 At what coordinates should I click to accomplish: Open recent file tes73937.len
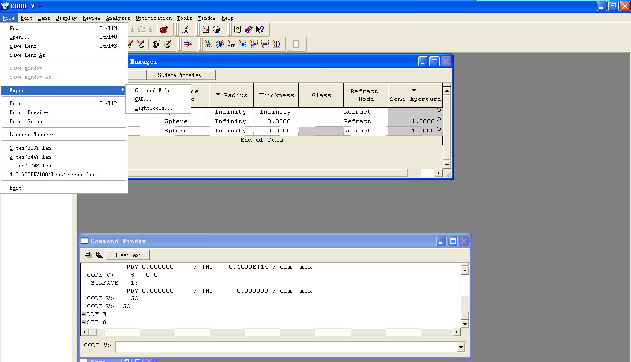[64, 148]
